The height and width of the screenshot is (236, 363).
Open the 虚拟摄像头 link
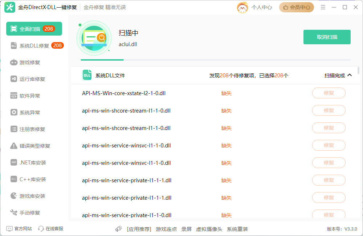coord(209,229)
